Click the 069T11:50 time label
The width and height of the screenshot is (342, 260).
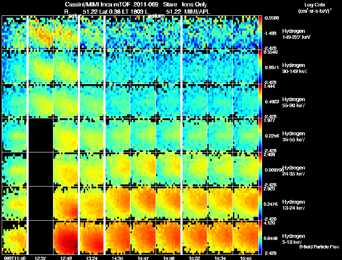15,258
